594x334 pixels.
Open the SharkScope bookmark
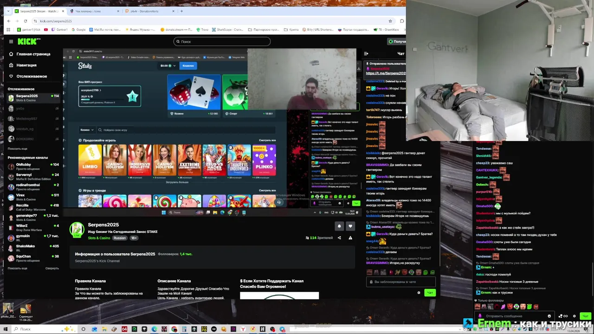point(227,30)
